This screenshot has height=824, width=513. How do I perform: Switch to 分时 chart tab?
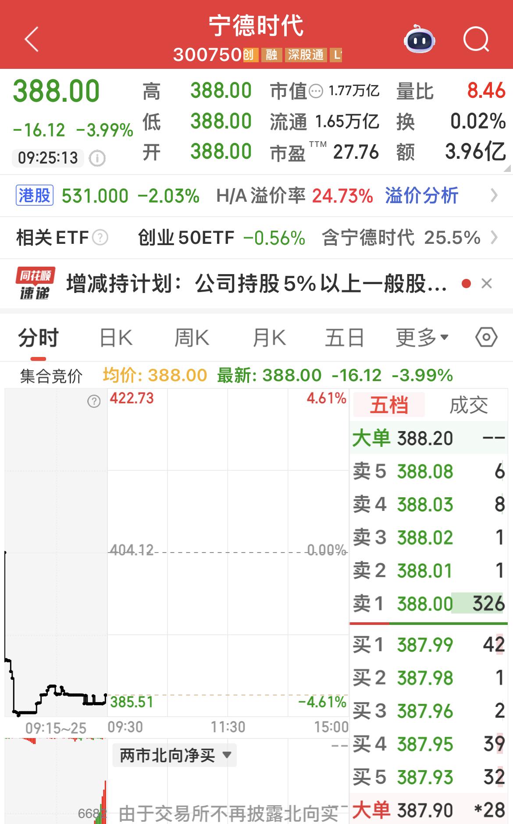38,338
